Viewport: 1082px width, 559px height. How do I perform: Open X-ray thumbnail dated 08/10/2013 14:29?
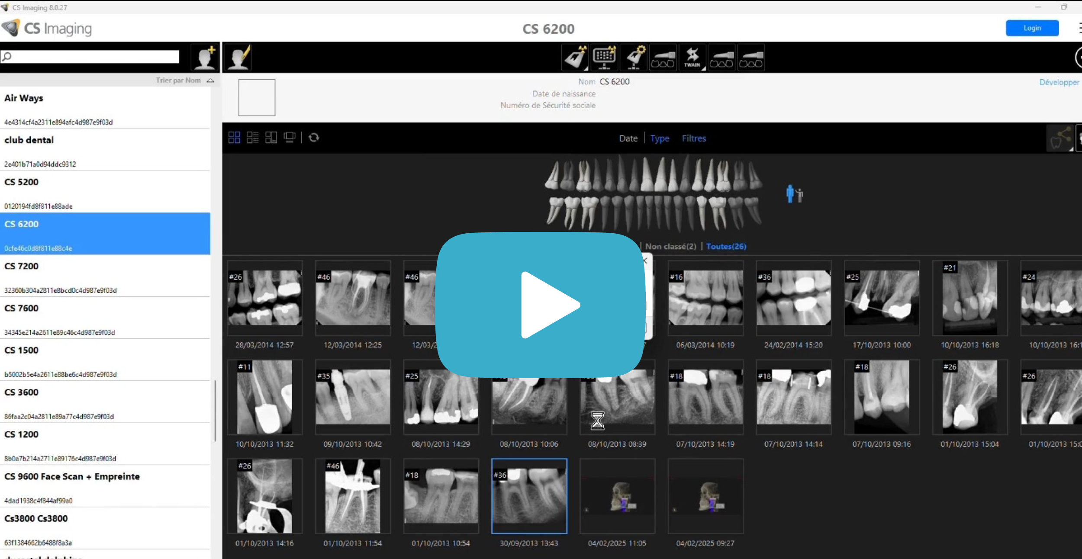(441, 397)
